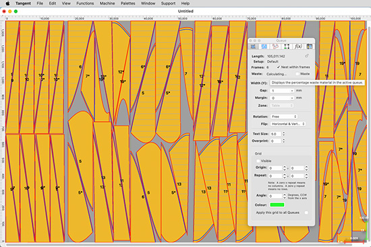Select the first Queue panel tab icon
The width and height of the screenshot is (371, 247).
253,46
